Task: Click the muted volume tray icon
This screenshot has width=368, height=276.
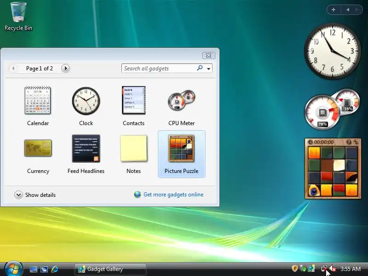Action: click(x=332, y=269)
